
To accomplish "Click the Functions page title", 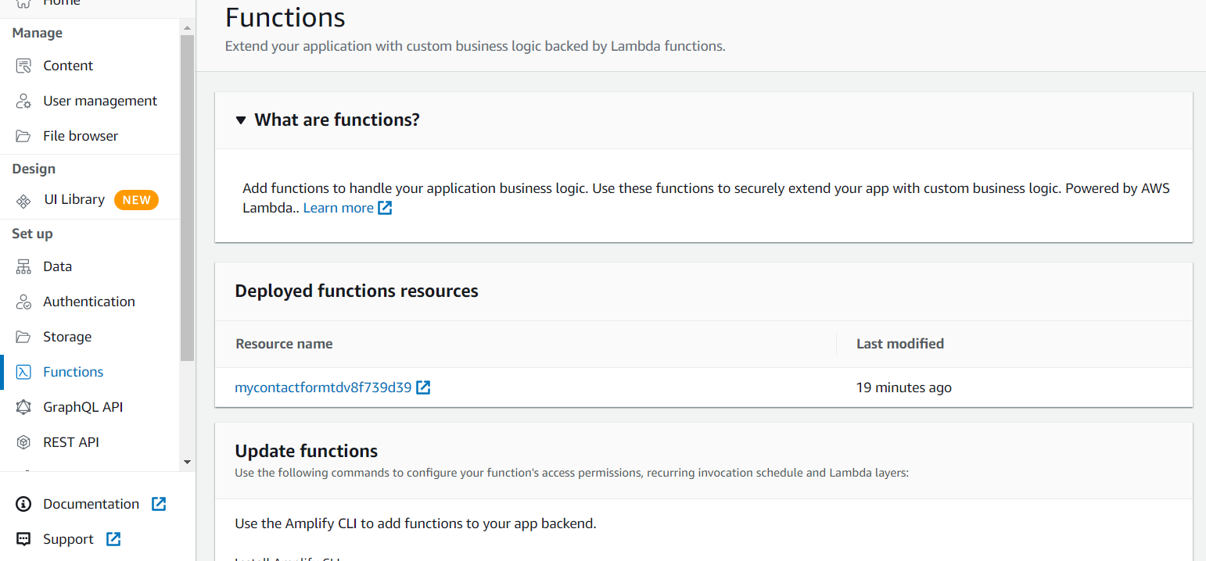I will coord(285,17).
